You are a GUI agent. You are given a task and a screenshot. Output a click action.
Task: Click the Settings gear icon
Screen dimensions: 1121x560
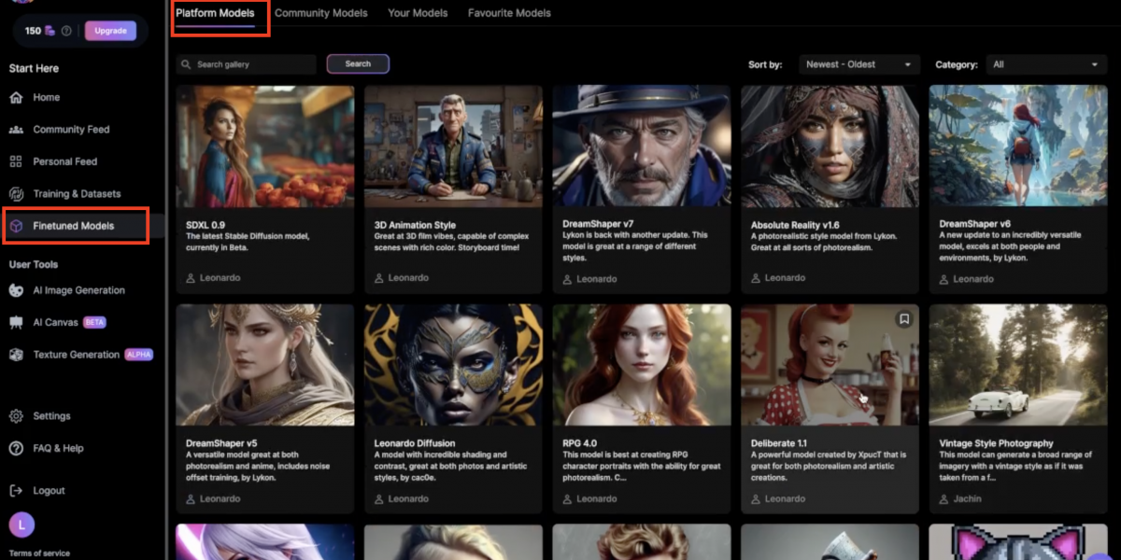(x=16, y=416)
